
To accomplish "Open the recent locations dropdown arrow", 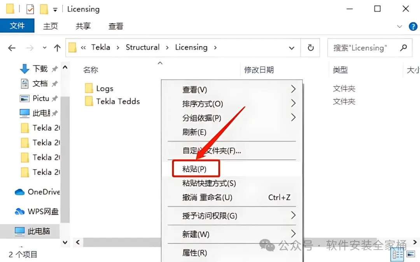I will coord(44,48).
